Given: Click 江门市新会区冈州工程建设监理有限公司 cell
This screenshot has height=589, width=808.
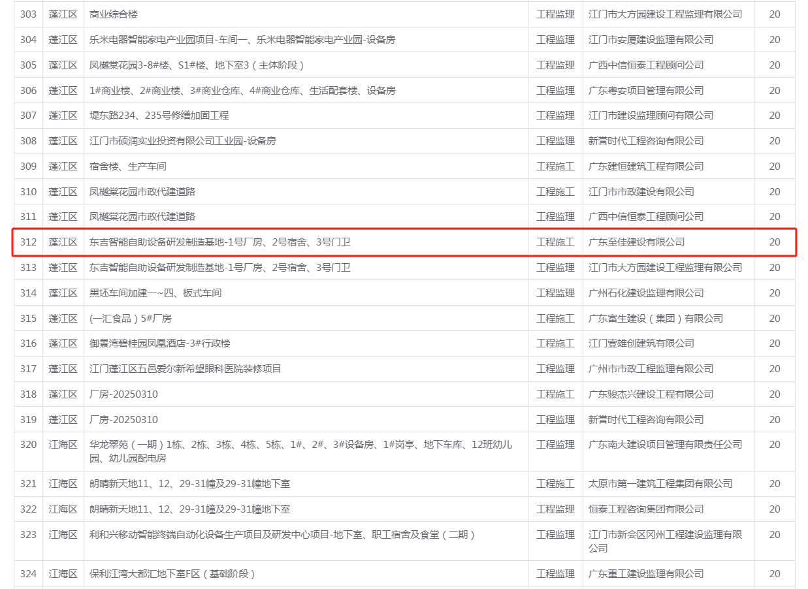Looking at the screenshot, I should pyautogui.click(x=666, y=541).
